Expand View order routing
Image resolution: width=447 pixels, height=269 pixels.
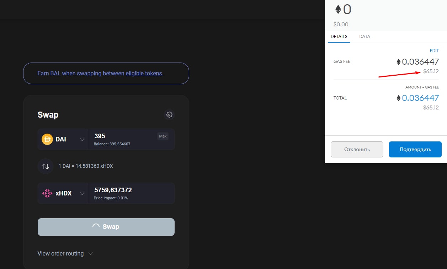point(65,253)
